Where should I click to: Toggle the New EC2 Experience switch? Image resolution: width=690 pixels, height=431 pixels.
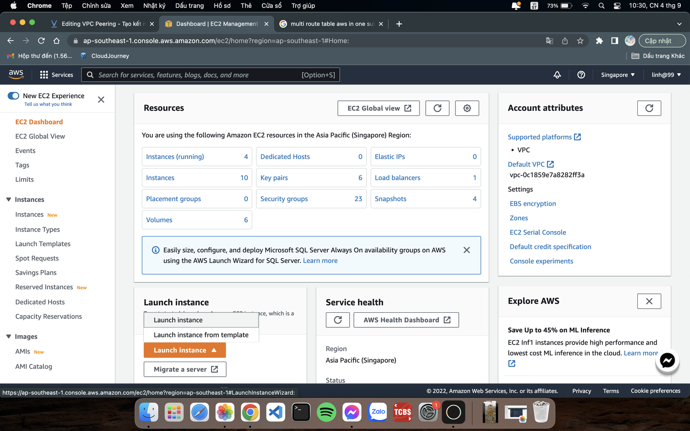point(13,96)
